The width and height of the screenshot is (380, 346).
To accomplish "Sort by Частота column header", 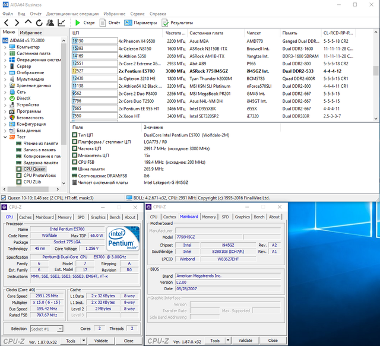I will [176, 33].
